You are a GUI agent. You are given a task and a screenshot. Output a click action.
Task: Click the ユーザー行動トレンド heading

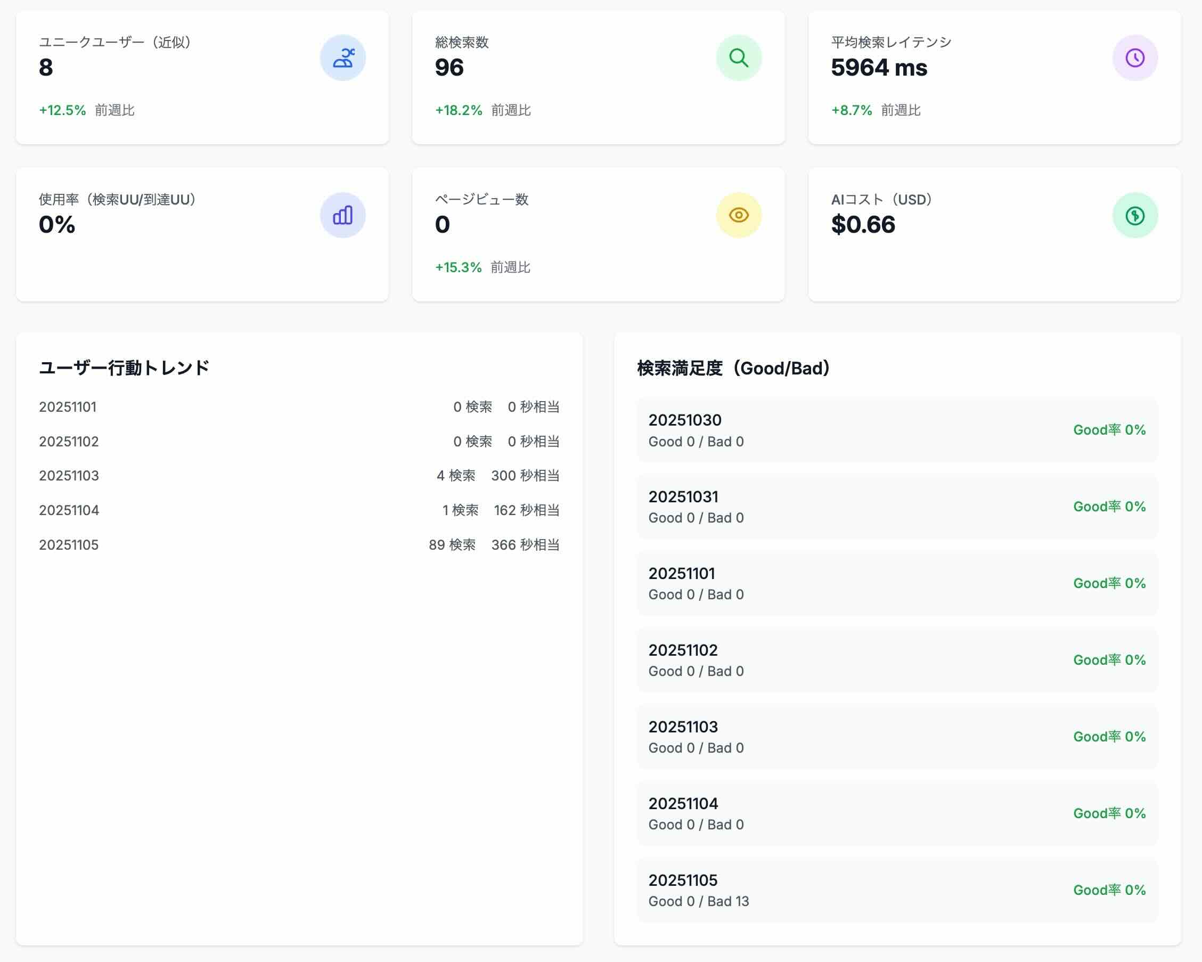124,368
